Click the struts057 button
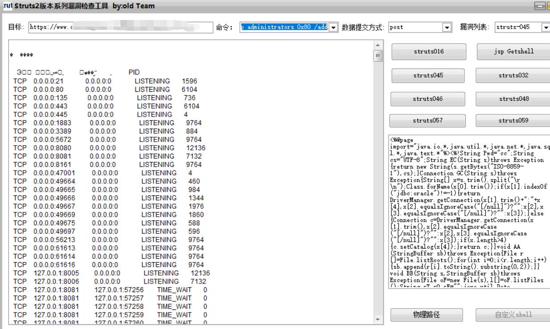Screen dimensions: 550x329 coord(427,121)
